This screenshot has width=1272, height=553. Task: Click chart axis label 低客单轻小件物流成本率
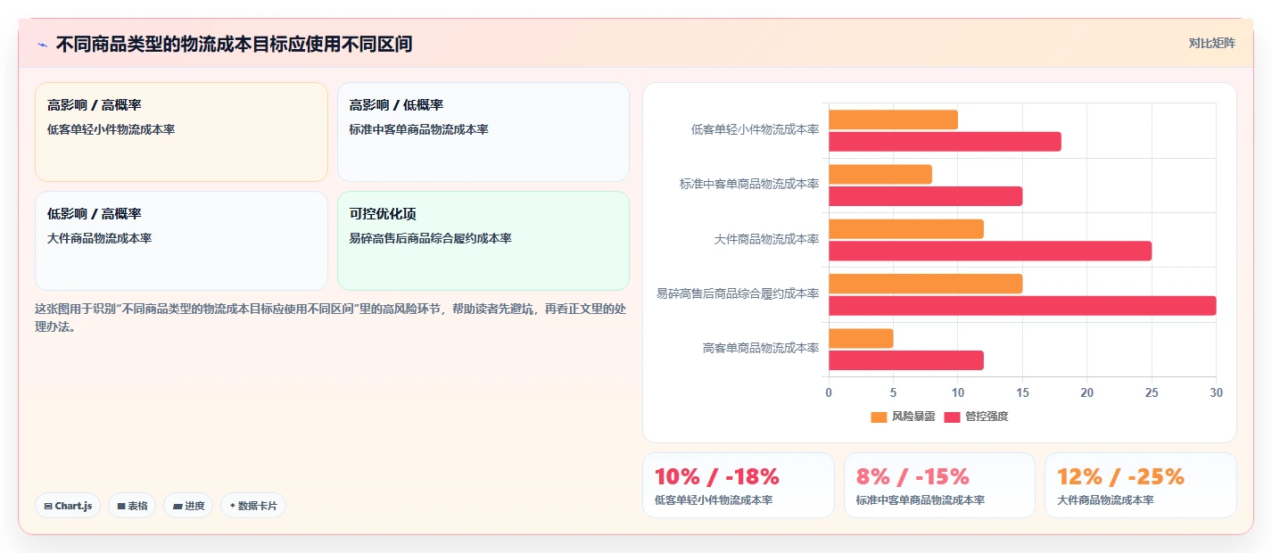[x=755, y=129]
